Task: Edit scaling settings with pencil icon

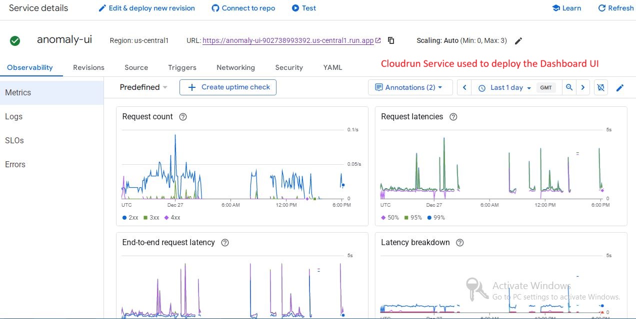Action: [x=518, y=41]
